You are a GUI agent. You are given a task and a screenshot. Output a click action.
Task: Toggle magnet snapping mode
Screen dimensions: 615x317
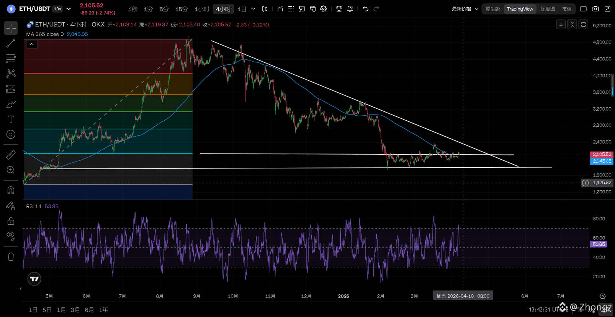pyautogui.click(x=11, y=190)
